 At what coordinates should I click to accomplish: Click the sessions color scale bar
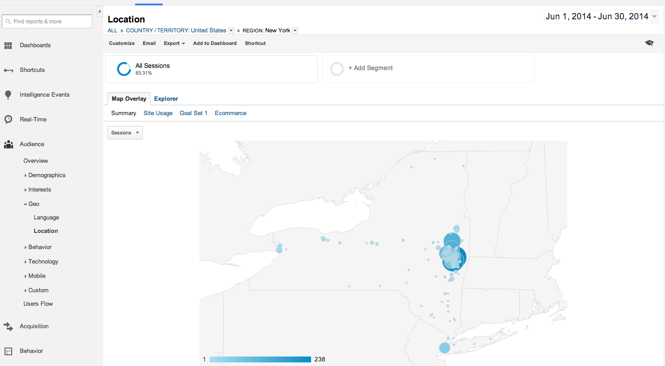pyautogui.click(x=260, y=359)
